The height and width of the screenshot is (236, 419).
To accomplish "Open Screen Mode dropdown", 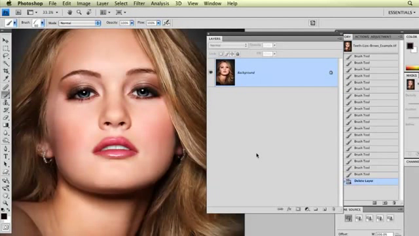I will (x=120, y=12).
